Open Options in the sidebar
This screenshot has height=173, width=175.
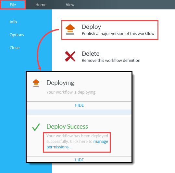[17, 35]
